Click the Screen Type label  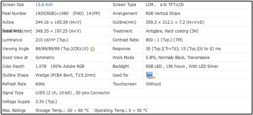pos(124,5)
